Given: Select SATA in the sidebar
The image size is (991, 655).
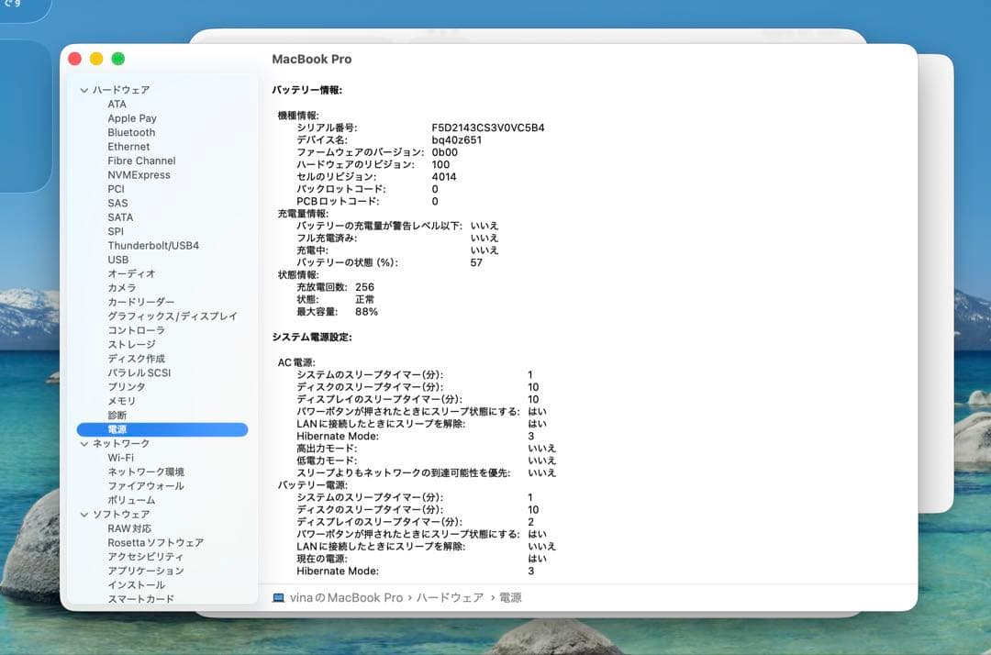Looking at the screenshot, I should (120, 217).
